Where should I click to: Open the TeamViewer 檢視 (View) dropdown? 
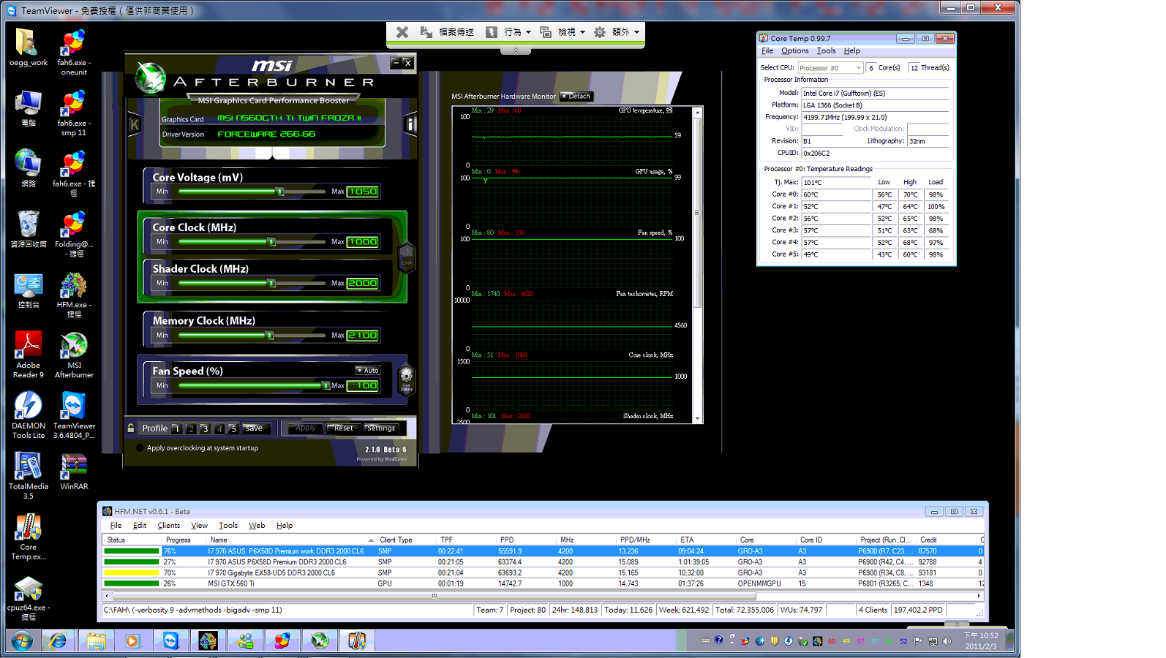563,32
